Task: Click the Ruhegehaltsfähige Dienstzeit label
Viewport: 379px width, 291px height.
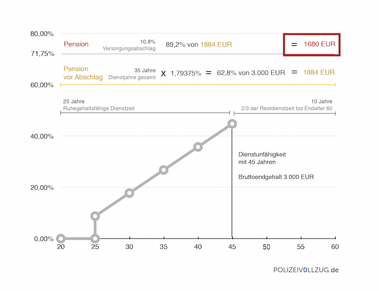Action: 99,109
